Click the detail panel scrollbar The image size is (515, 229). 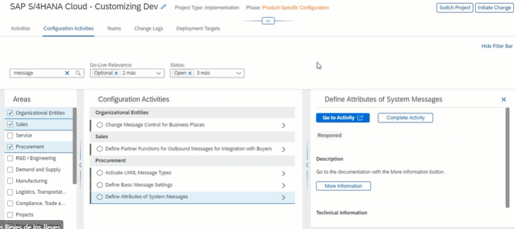pos(508,157)
